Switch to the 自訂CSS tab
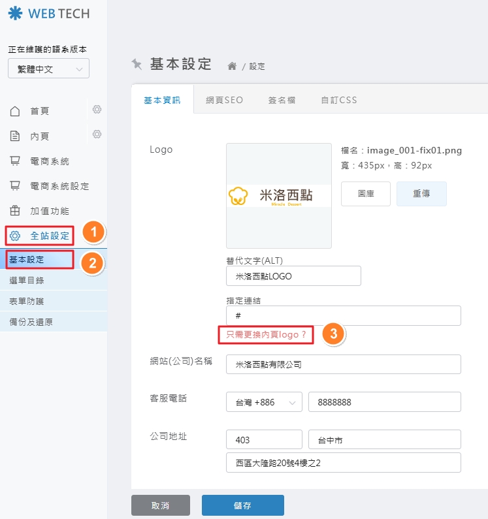The height and width of the screenshot is (519, 488). point(339,100)
